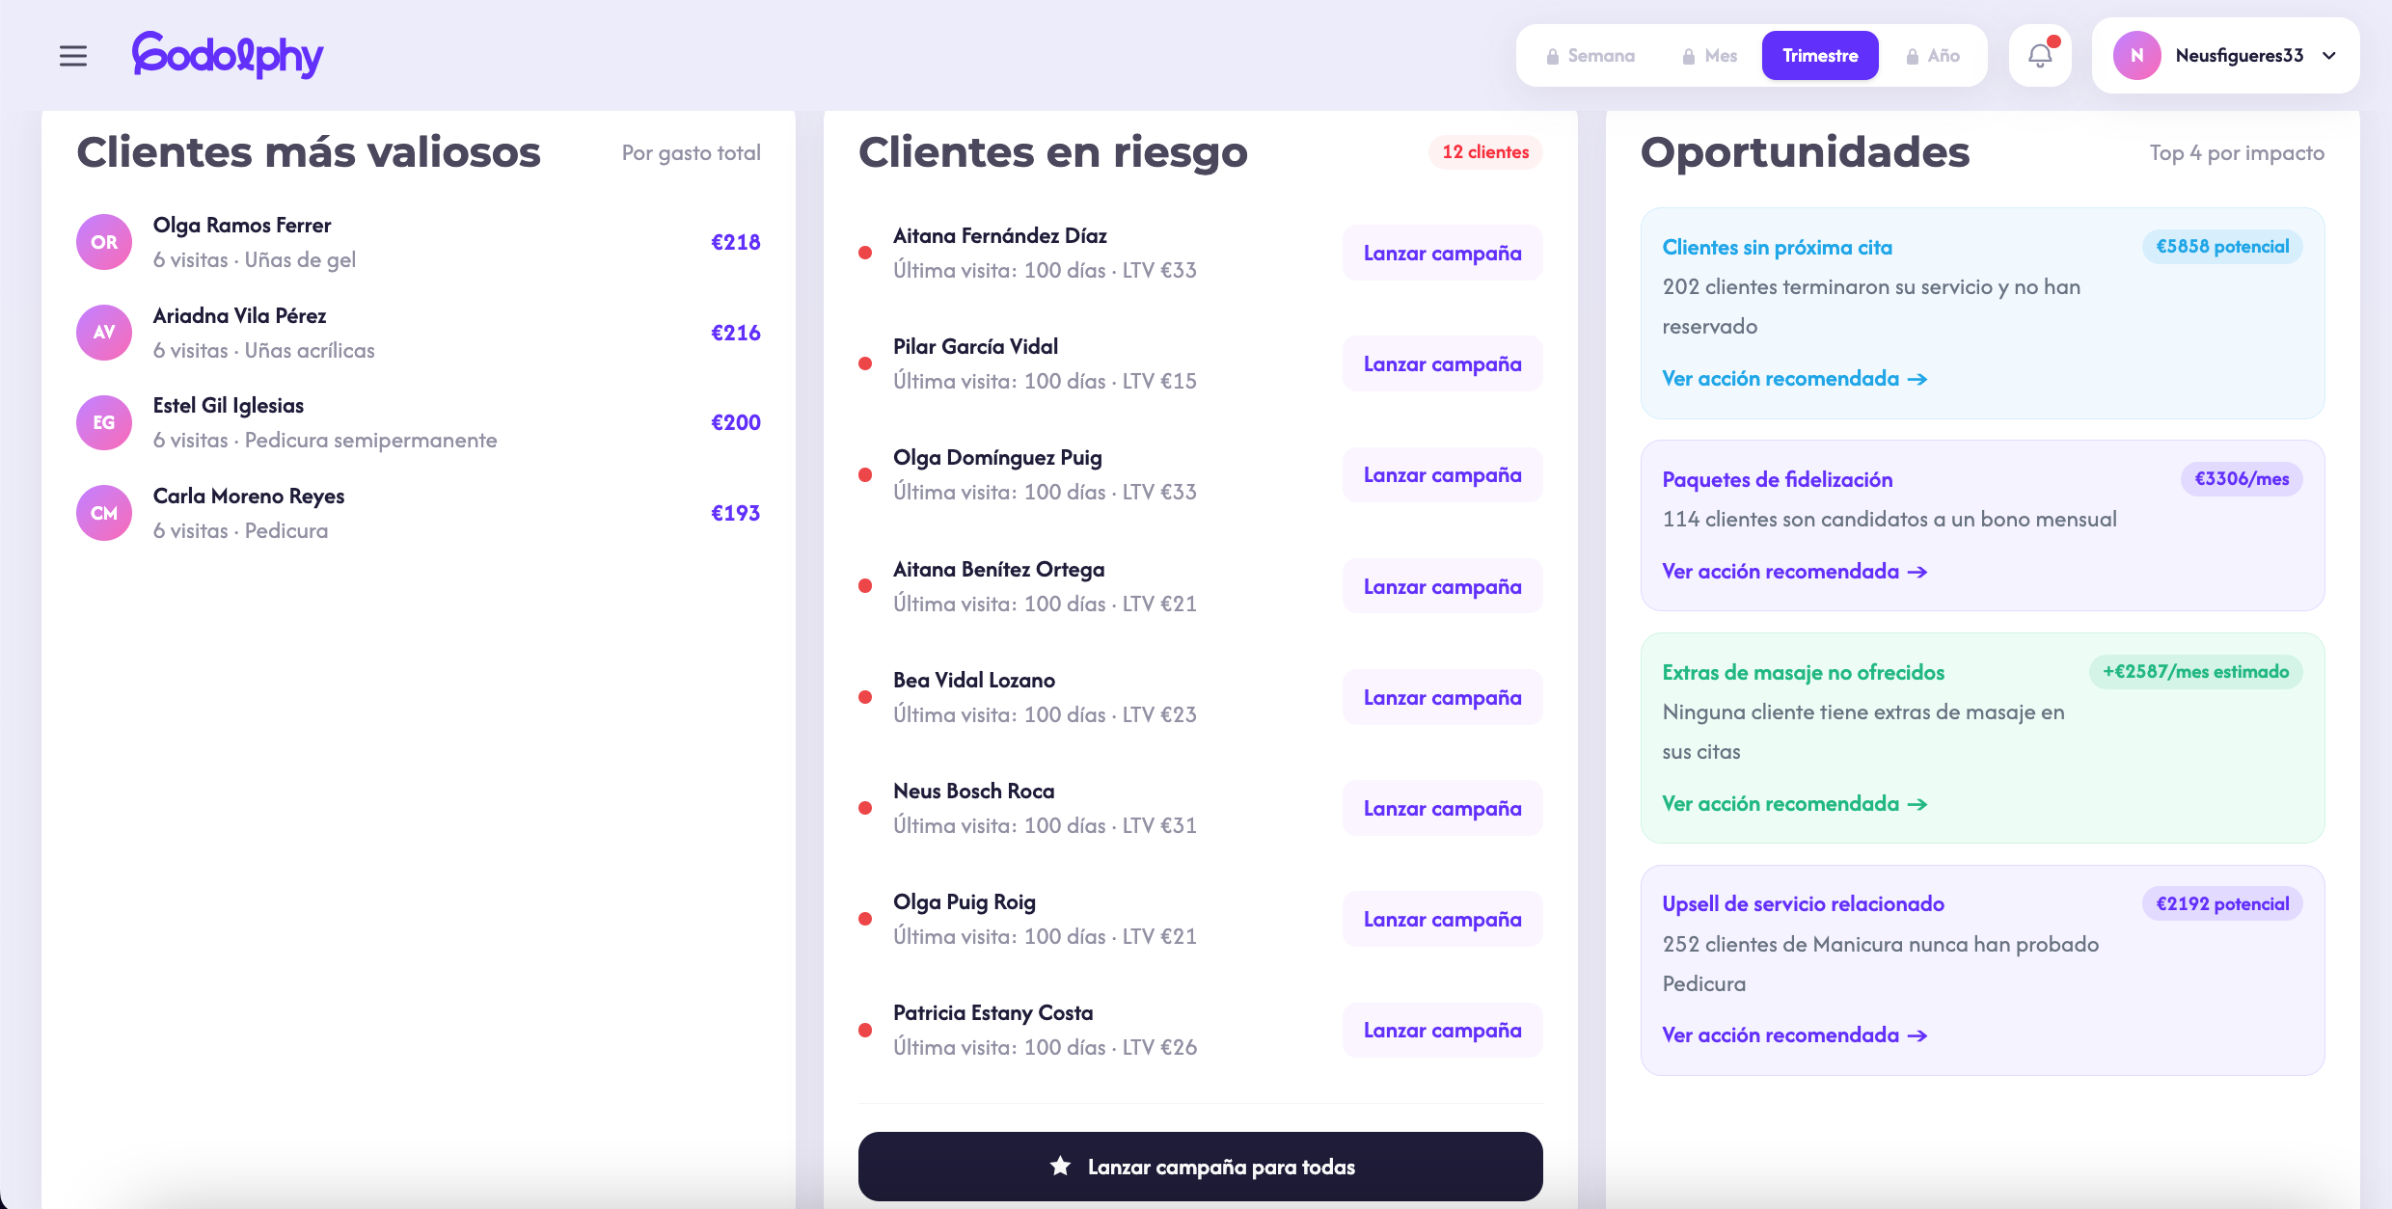Click the €216 total spend value
The height and width of the screenshot is (1209, 2392).
point(736,333)
